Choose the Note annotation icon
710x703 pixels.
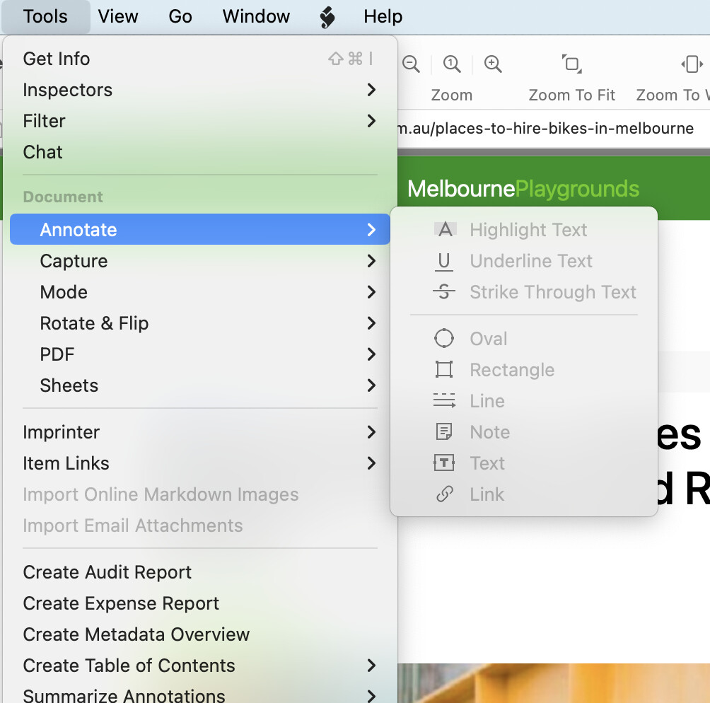point(444,432)
